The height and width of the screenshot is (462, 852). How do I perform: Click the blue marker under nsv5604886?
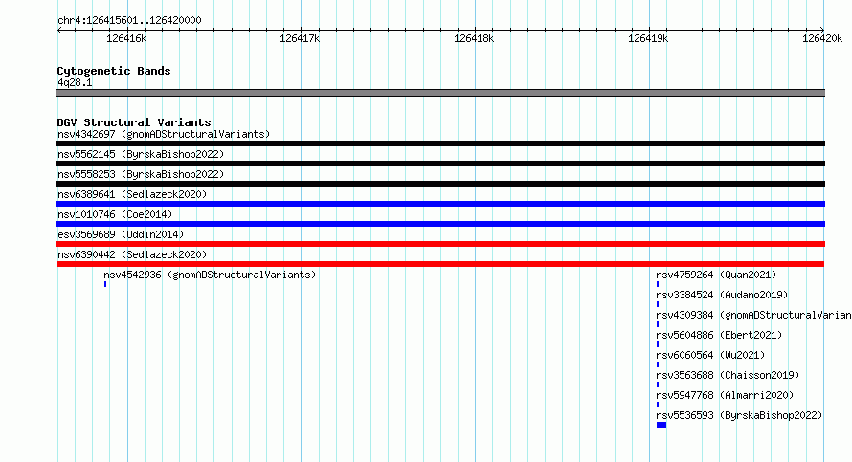658,344
